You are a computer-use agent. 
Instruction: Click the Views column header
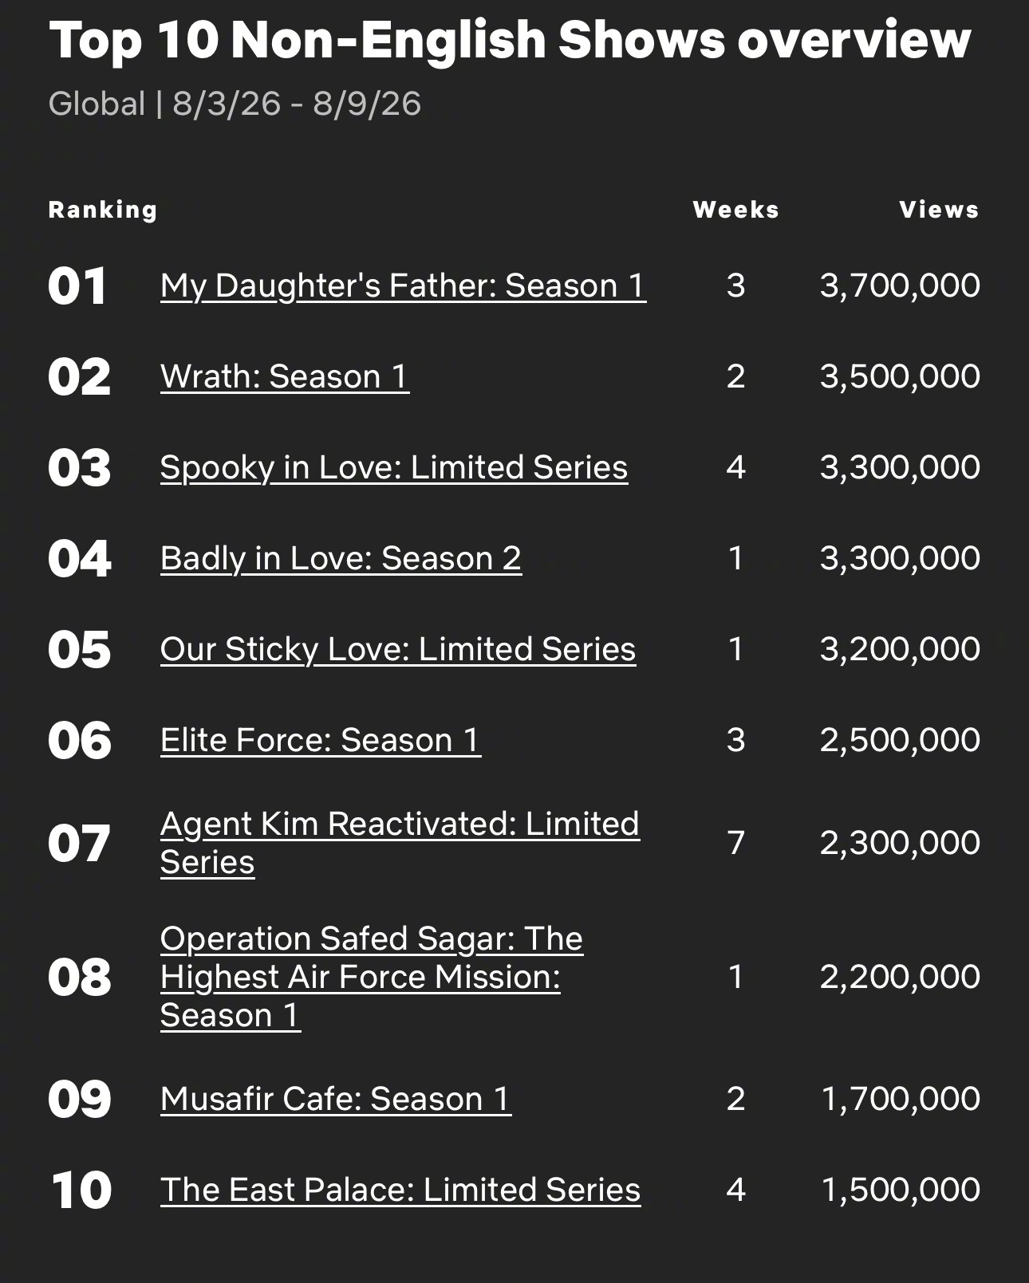point(939,210)
